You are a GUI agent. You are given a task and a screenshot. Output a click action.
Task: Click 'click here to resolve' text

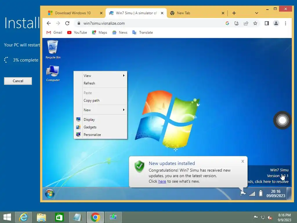[x=271, y=182]
